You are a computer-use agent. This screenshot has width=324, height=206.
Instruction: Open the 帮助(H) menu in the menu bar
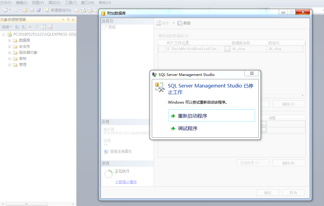[105, 3]
